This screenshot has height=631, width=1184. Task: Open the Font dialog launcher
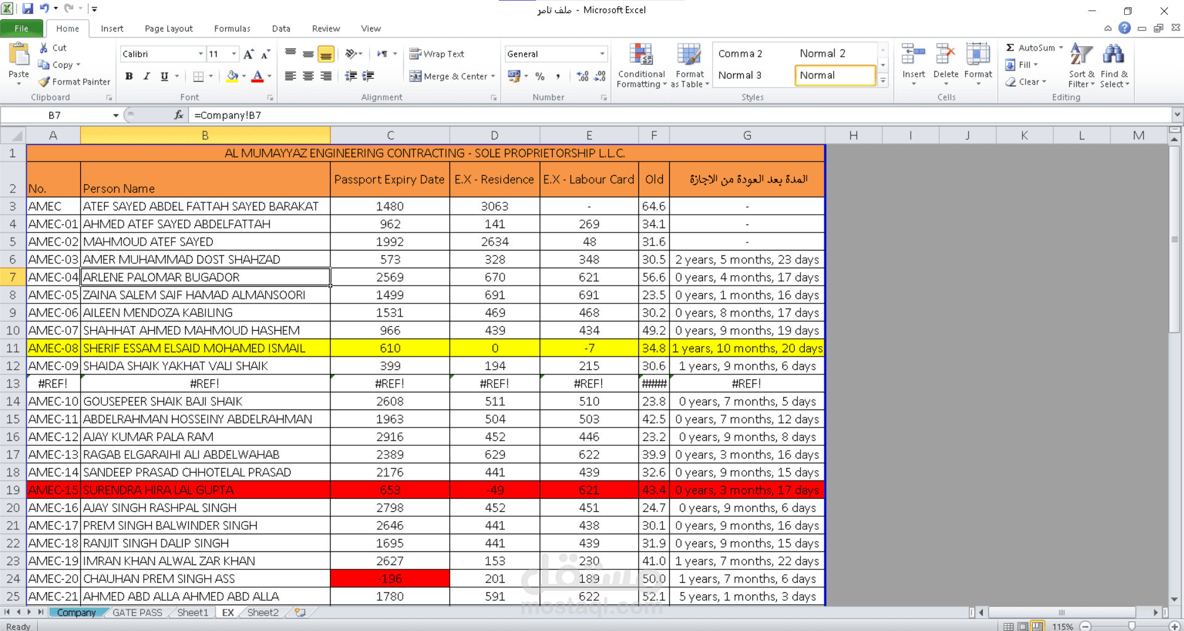point(270,97)
